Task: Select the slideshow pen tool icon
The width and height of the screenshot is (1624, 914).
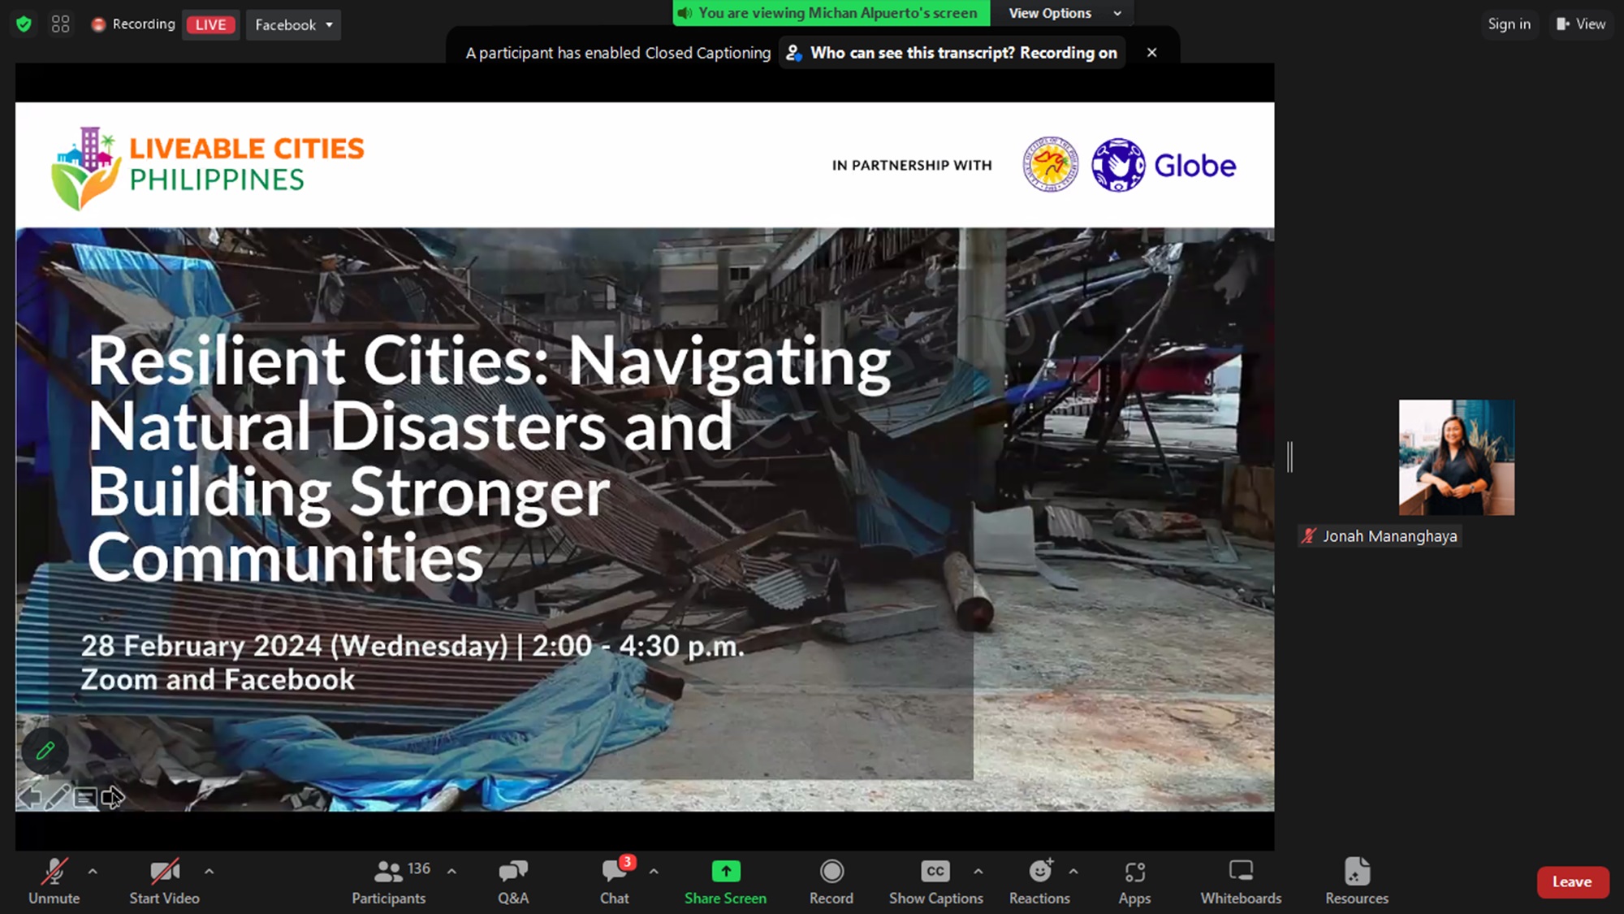Action: click(57, 797)
